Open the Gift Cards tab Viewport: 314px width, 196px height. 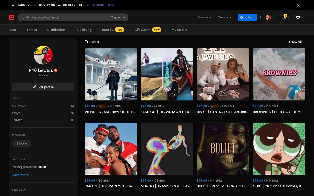148,30
